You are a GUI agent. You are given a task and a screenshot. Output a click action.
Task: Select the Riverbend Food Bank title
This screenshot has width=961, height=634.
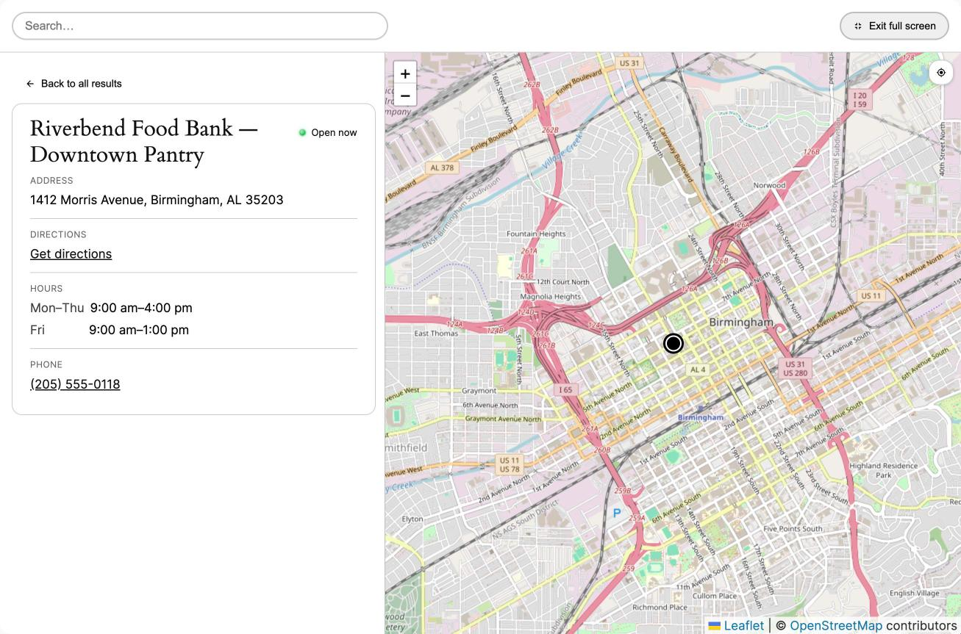pyautogui.click(x=144, y=141)
